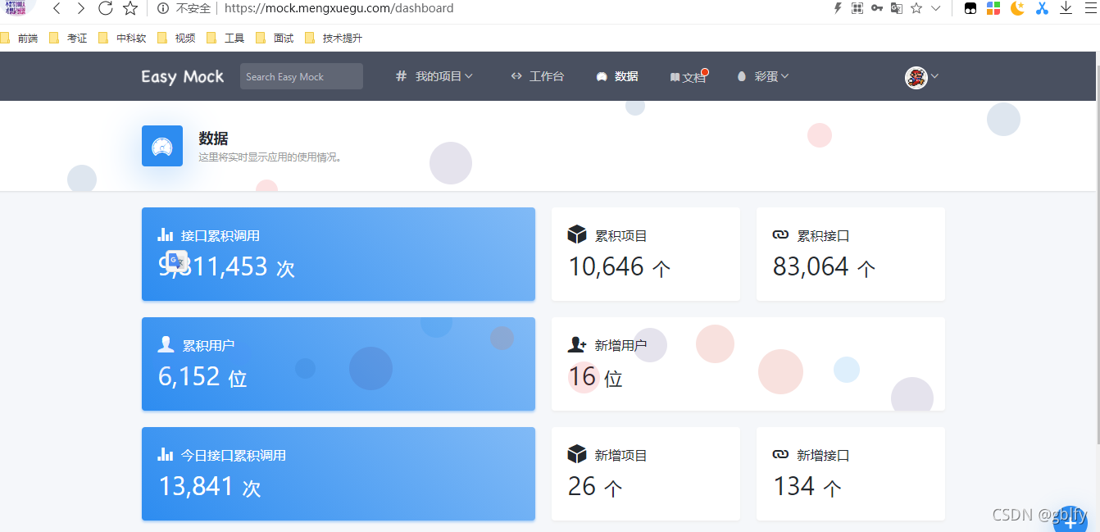
Task: Click the cube icon beside 新增项目
Action: (577, 454)
